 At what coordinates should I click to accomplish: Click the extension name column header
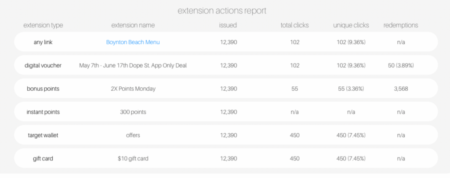[133, 25]
